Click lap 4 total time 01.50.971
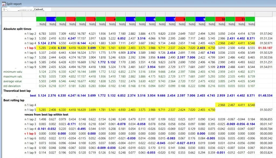The width and height of the screenshot is (276, 158). [x=266, y=43]
